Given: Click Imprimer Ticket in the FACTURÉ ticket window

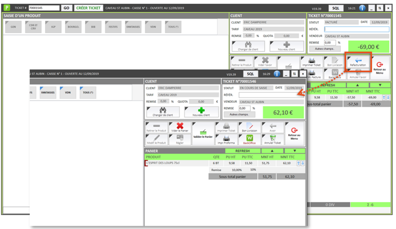Looking at the screenshot, I should 311,62.
